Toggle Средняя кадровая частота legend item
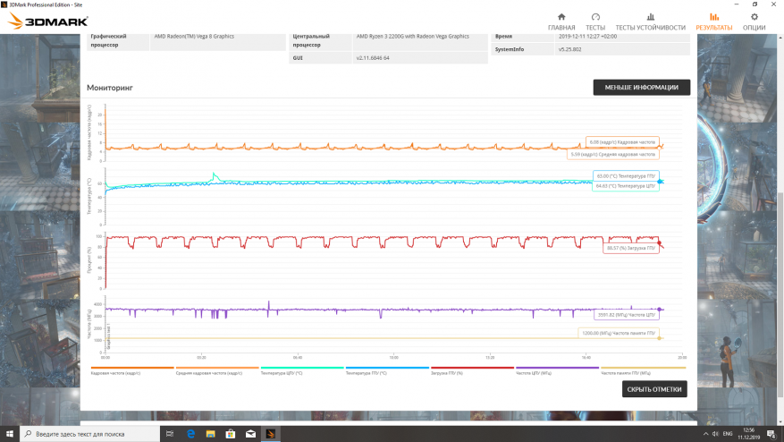784x442 pixels. click(x=217, y=371)
